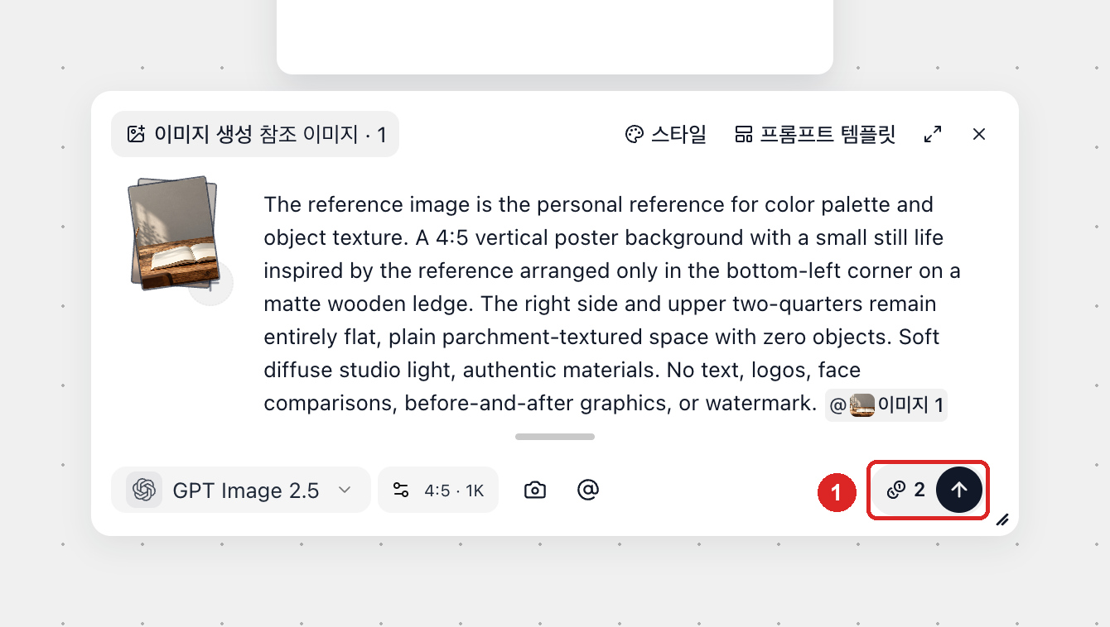Open the 스타일 style picker

665,134
